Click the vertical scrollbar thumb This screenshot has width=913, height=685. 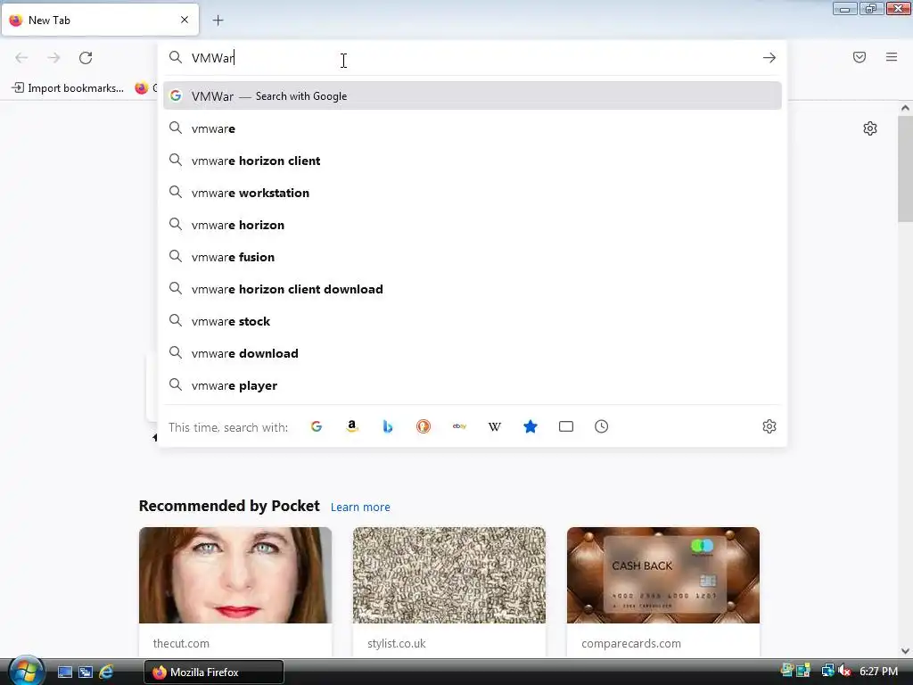[905, 169]
